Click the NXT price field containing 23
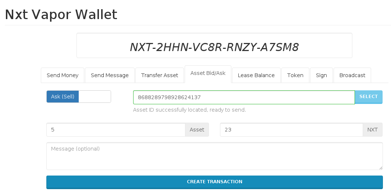This screenshot has width=391, height=195. coord(291,130)
